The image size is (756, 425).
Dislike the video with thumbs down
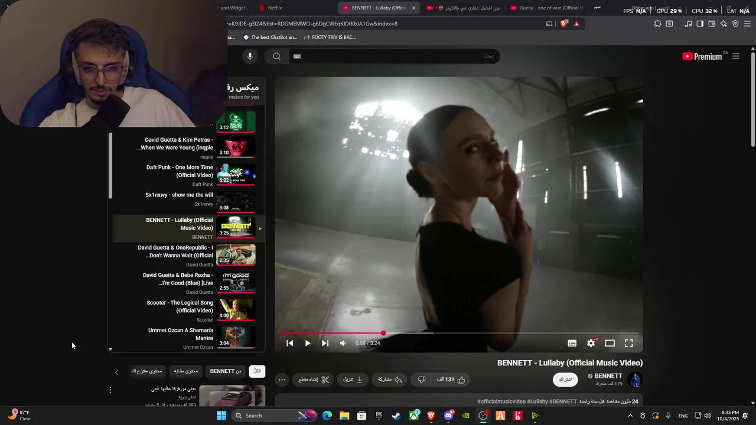[422, 380]
